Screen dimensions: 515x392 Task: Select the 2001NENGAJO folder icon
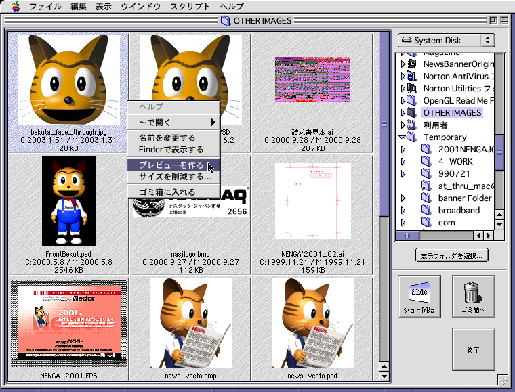426,149
